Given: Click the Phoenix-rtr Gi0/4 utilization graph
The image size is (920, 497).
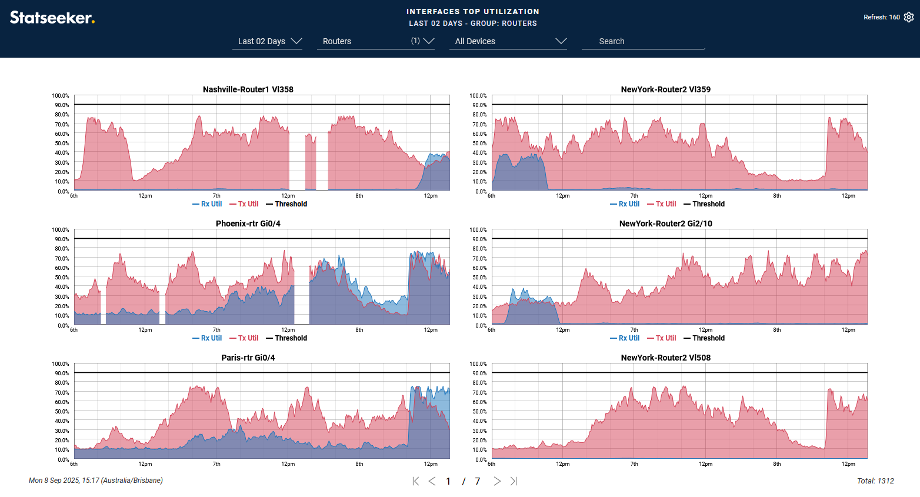Looking at the screenshot, I should pyautogui.click(x=262, y=281).
